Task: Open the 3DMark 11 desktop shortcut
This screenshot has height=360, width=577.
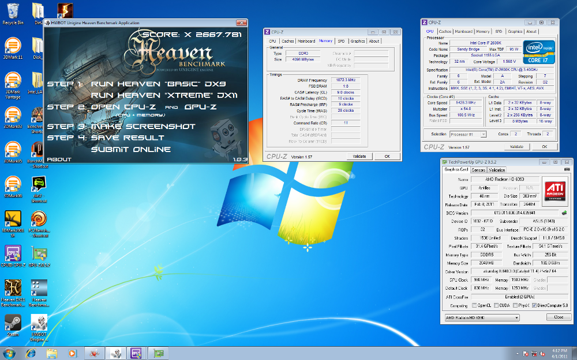Action: pos(13,48)
